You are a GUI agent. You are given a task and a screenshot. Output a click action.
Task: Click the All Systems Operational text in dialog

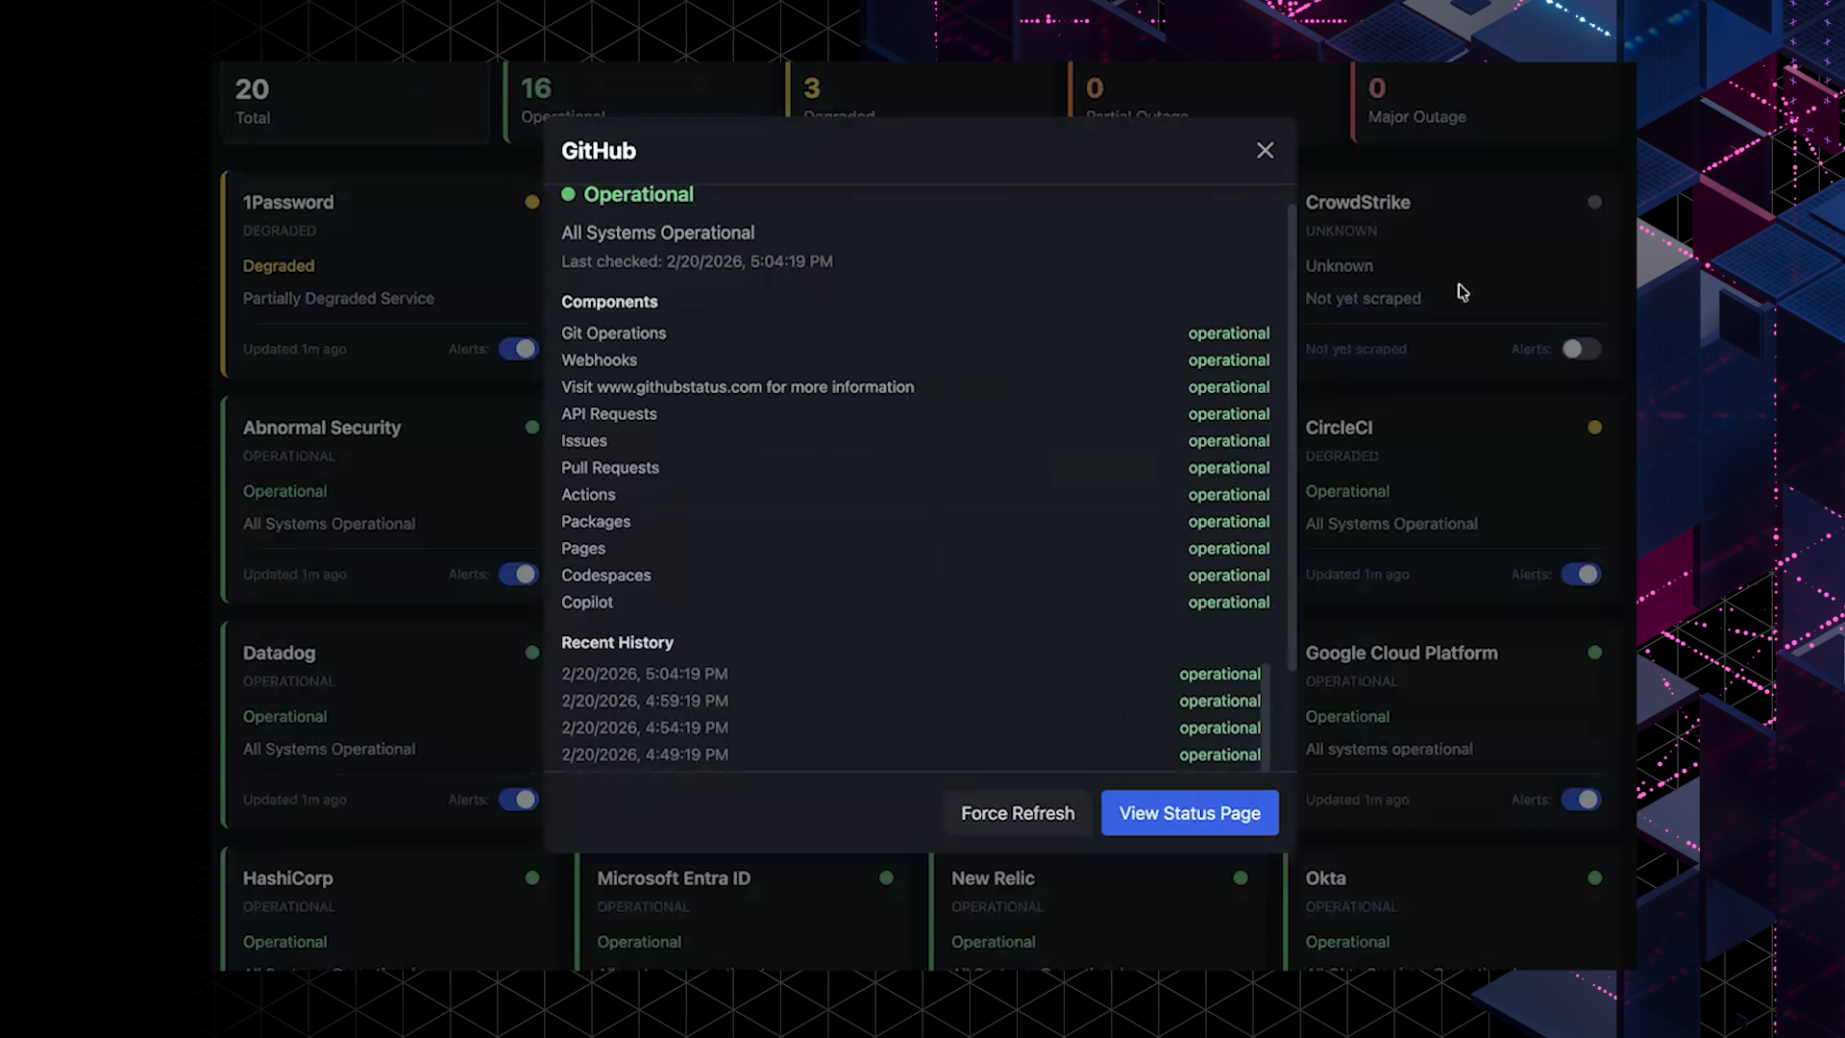pyautogui.click(x=657, y=233)
